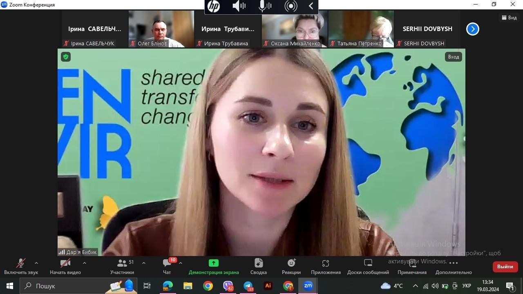The height and width of the screenshot is (294, 523).
Task: Open File Explorer from the taskbar
Action: pos(188,286)
